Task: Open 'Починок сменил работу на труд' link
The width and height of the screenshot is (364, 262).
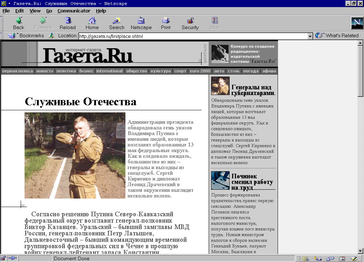Action: tap(252, 182)
